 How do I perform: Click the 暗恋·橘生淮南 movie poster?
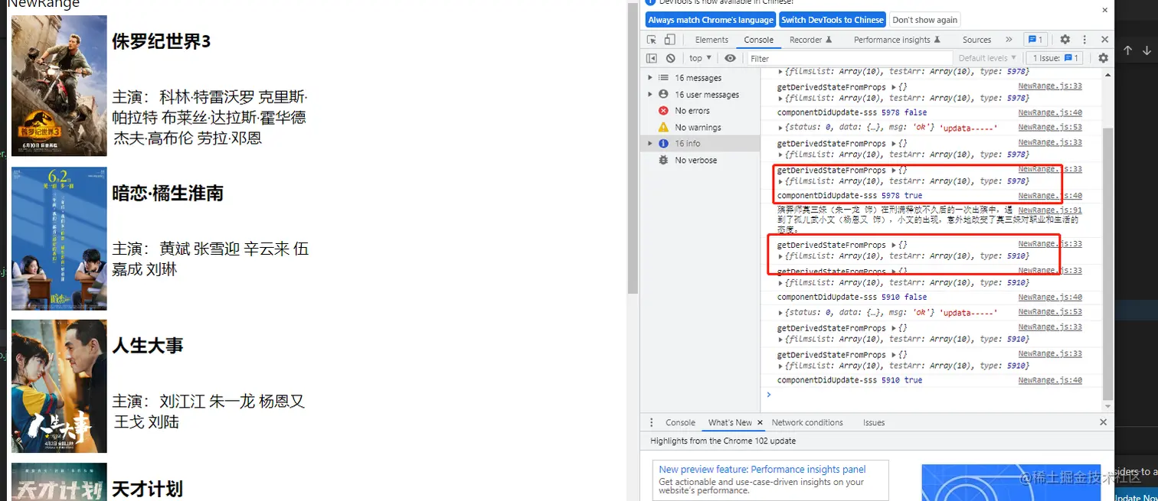(x=59, y=239)
